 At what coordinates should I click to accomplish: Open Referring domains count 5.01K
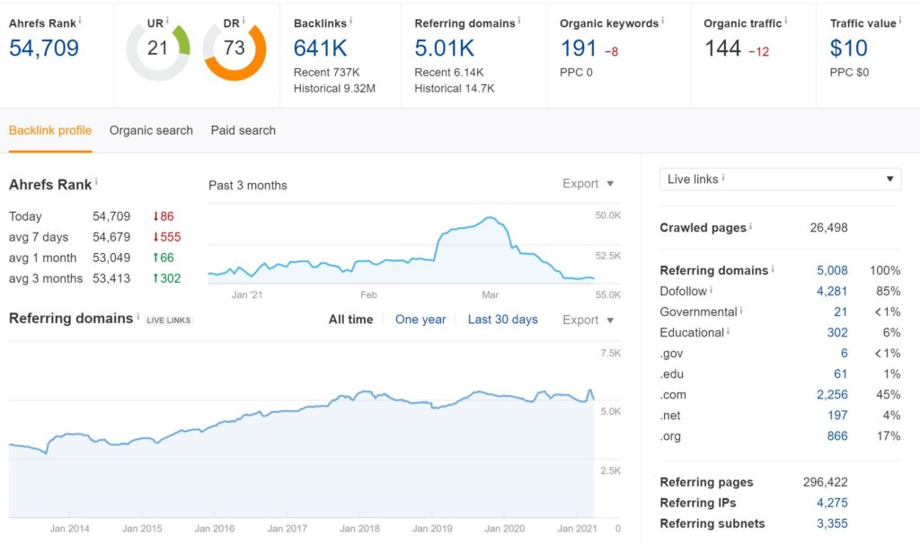click(x=444, y=48)
